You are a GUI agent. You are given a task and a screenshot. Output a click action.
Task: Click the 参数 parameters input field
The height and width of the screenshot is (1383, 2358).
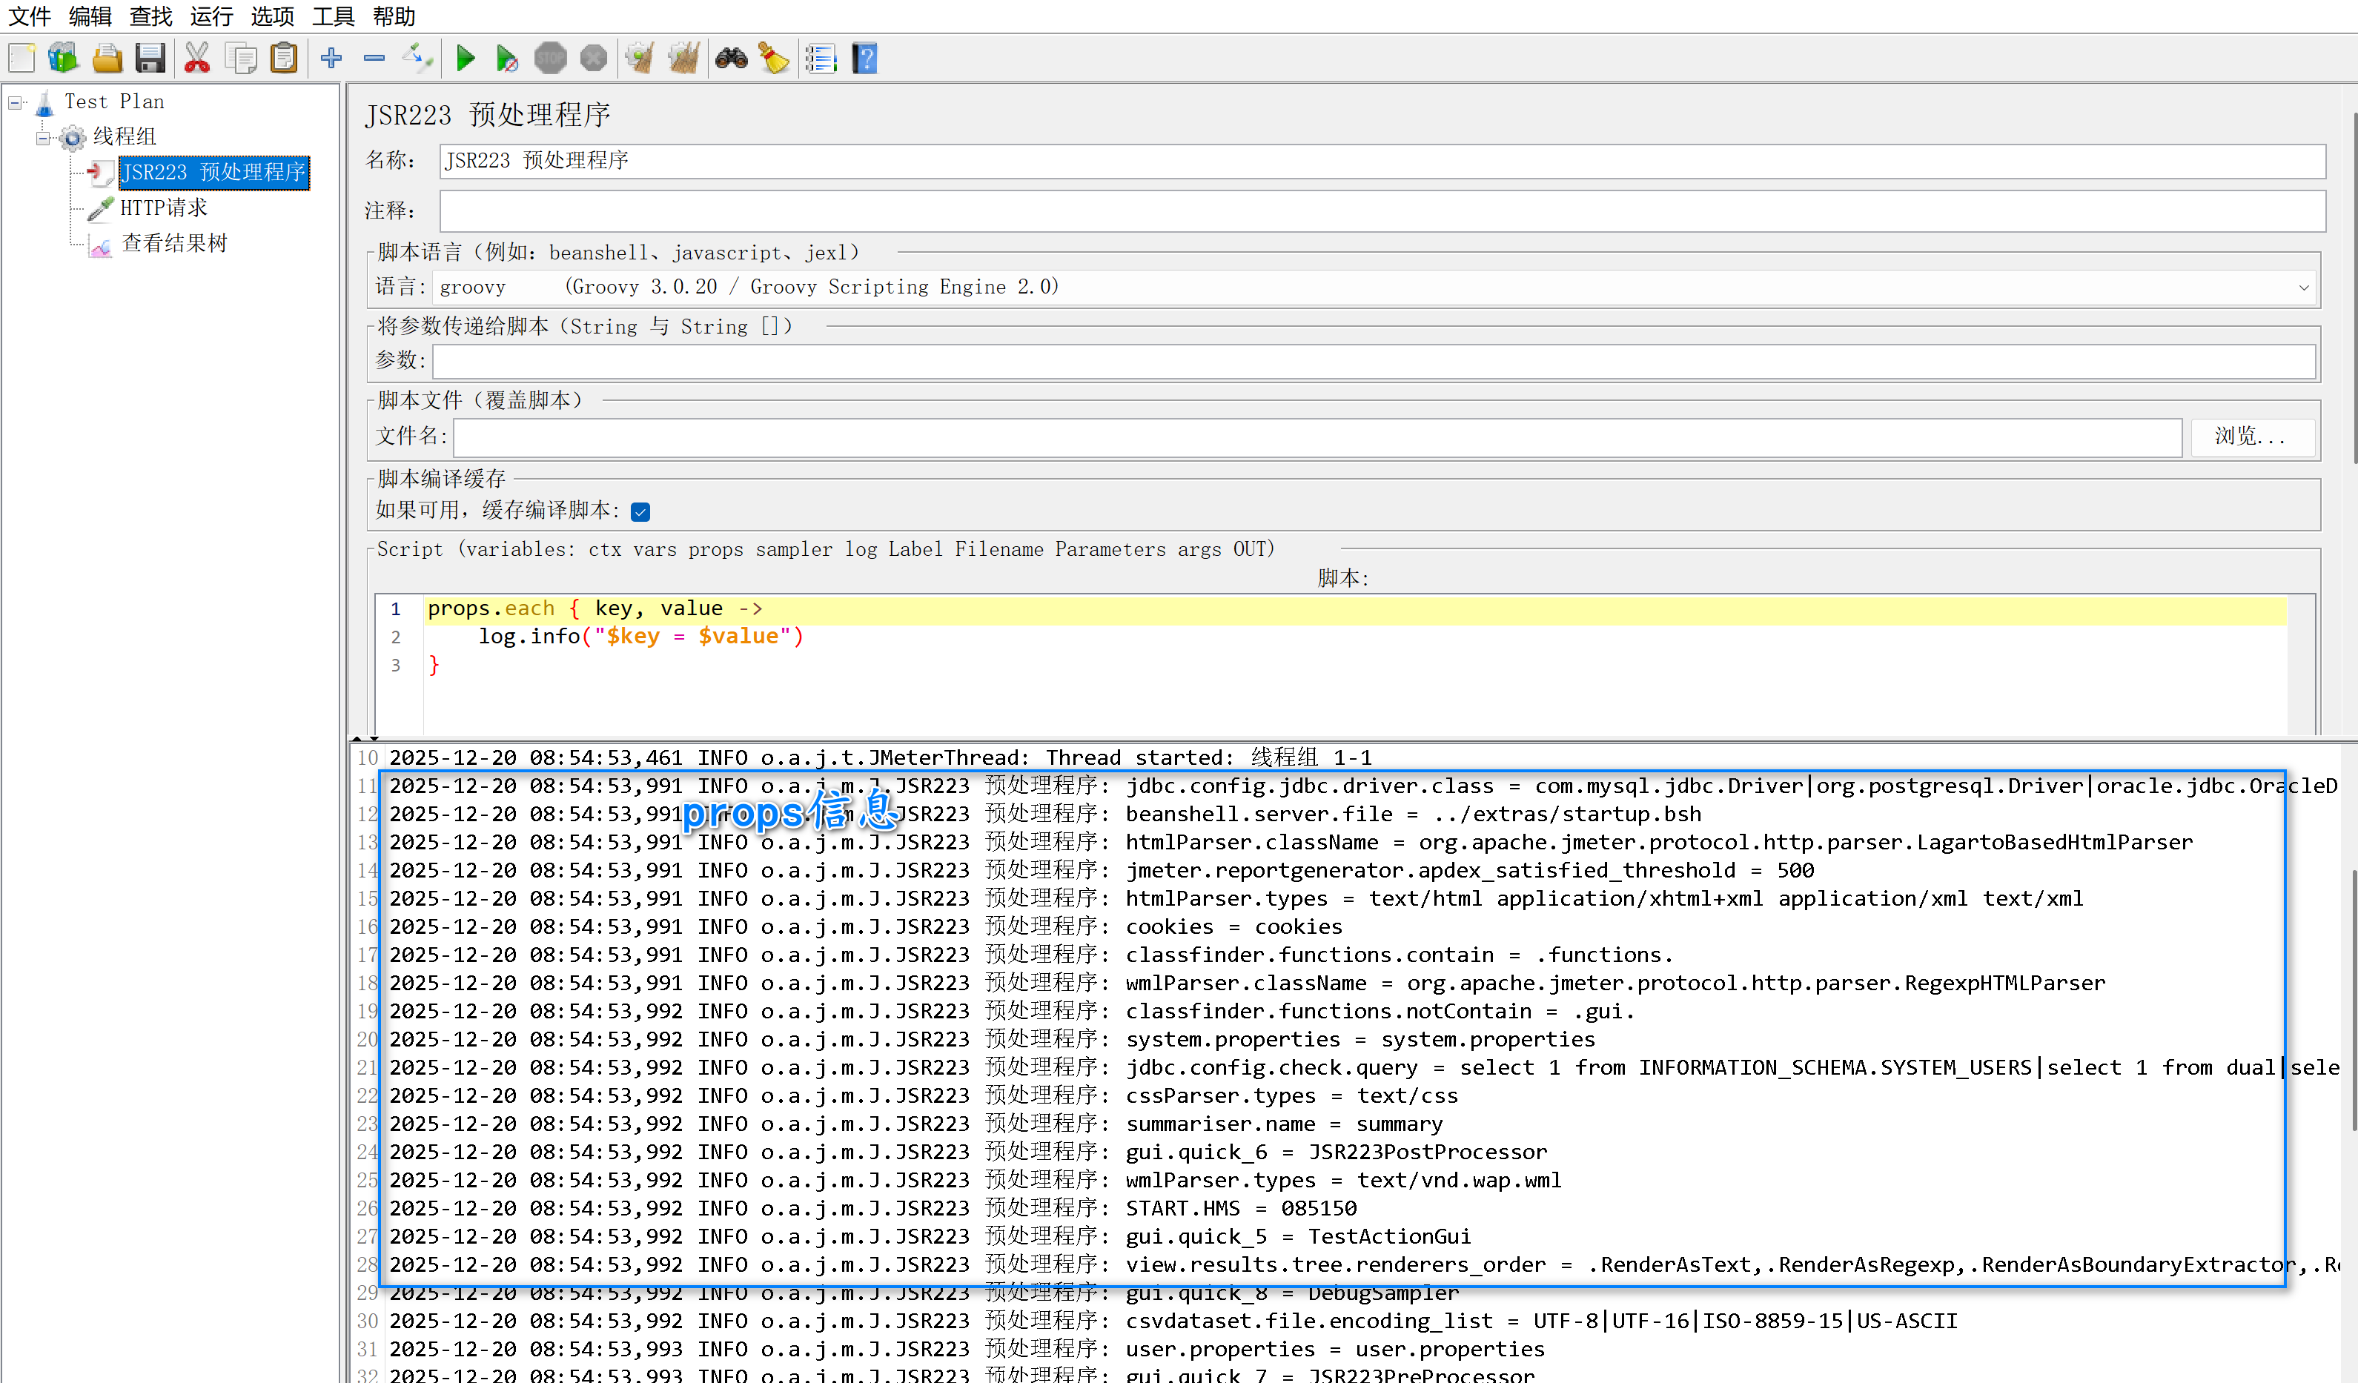[x=1373, y=361]
